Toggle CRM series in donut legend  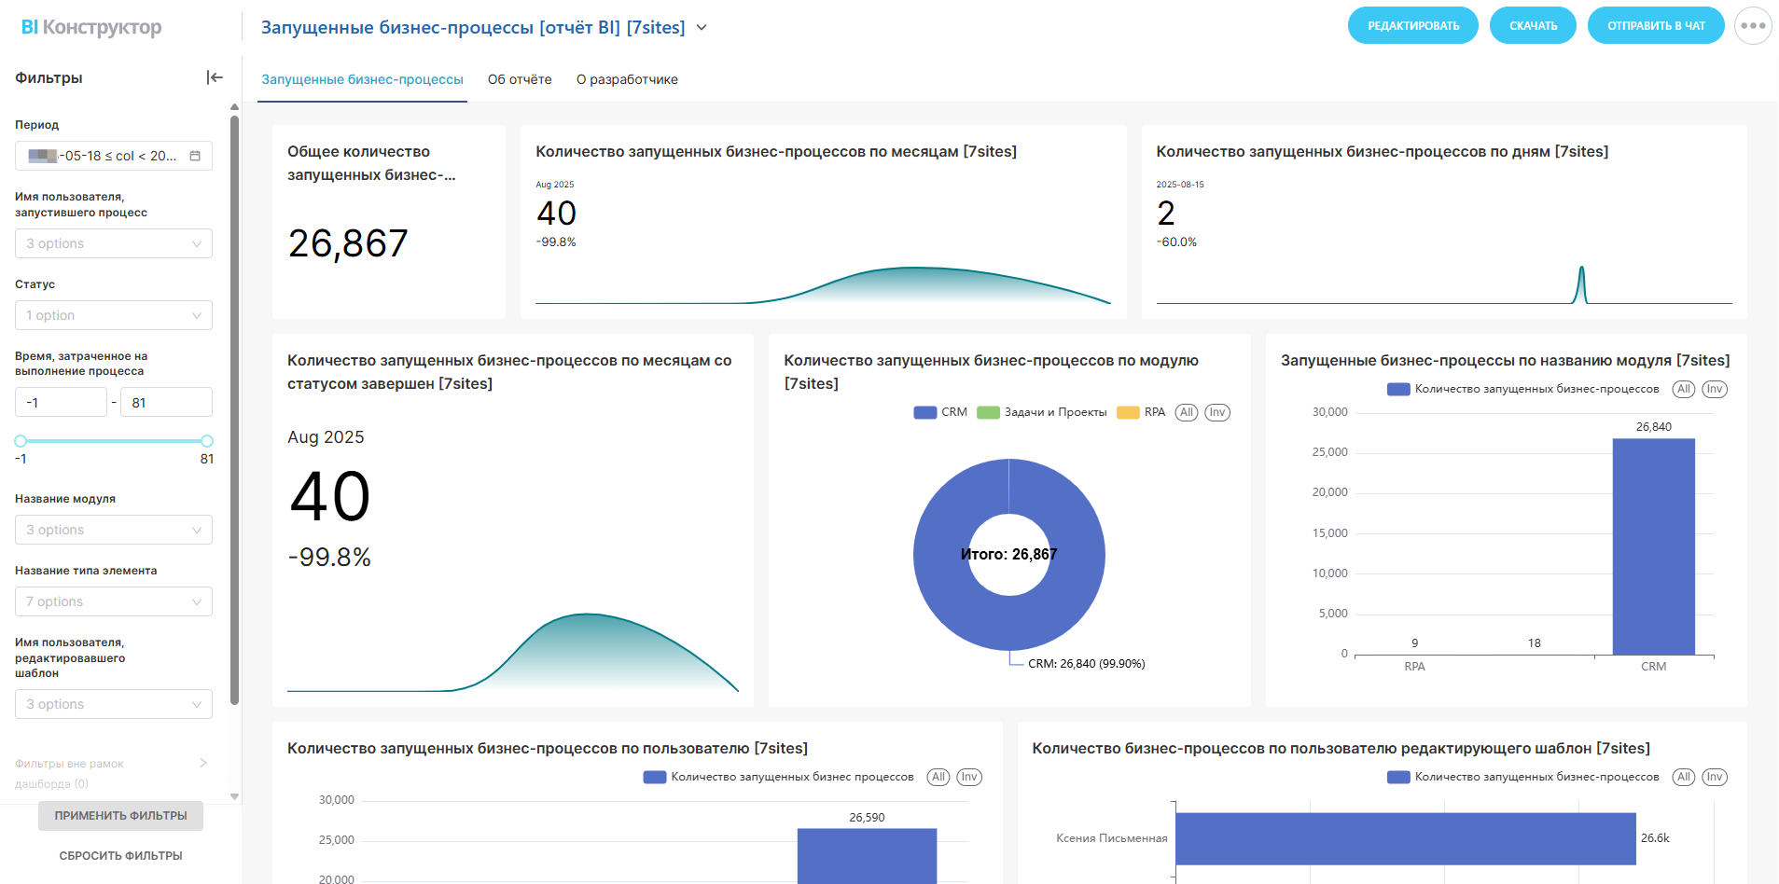point(940,412)
